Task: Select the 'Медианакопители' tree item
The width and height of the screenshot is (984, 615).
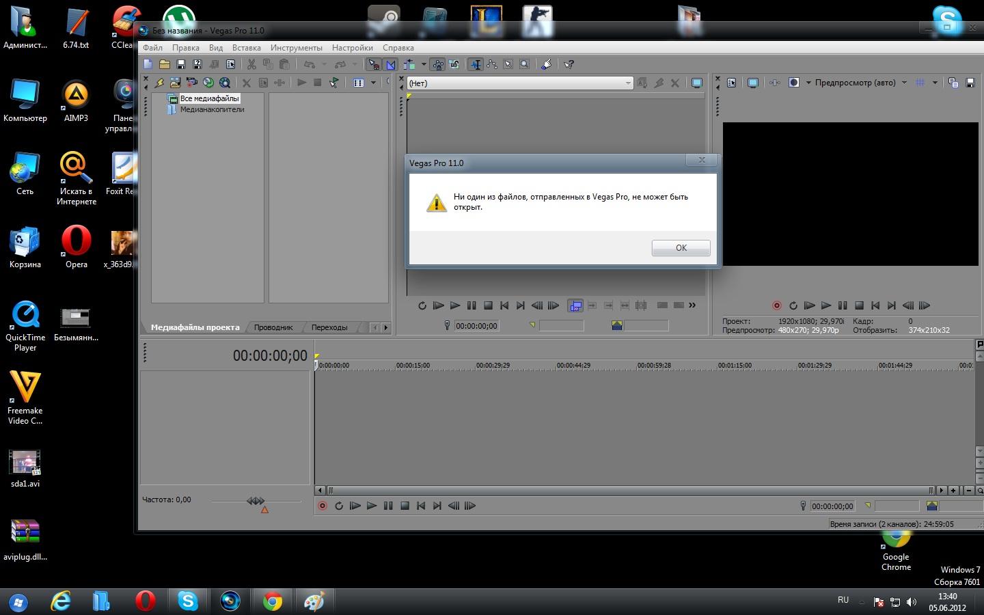Action: click(x=212, y=109)
